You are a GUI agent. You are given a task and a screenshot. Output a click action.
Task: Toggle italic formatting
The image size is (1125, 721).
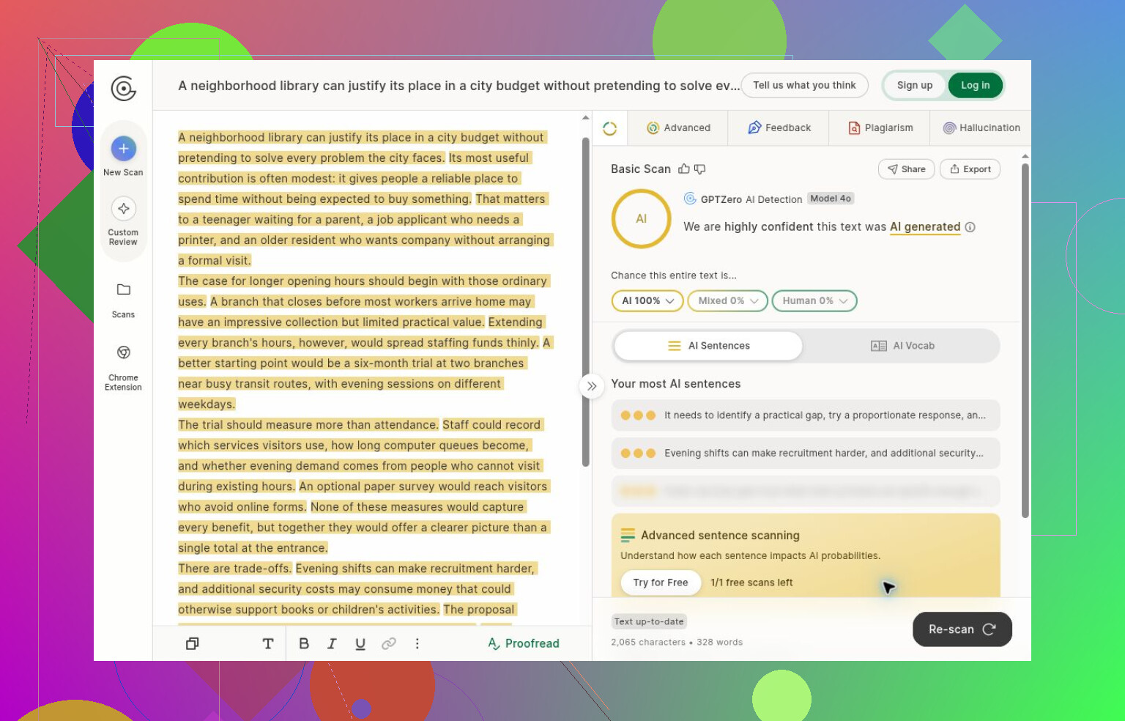(x=332, y=643)
